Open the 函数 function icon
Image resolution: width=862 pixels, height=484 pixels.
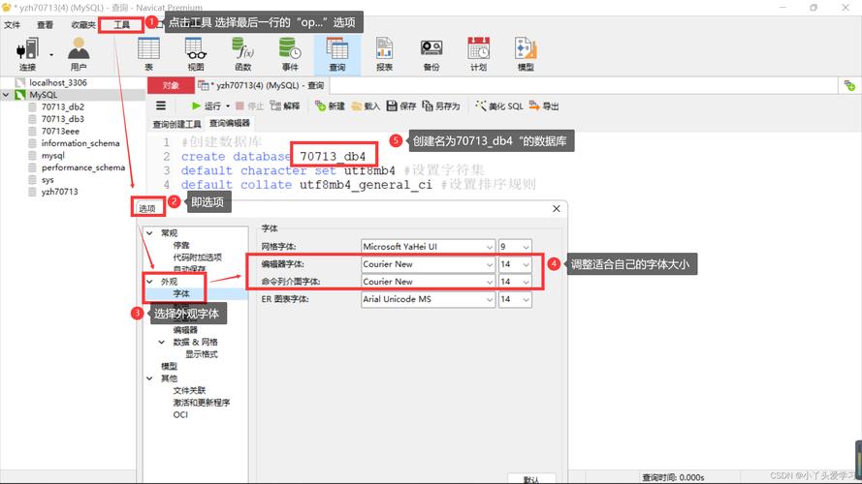point(243,54)
